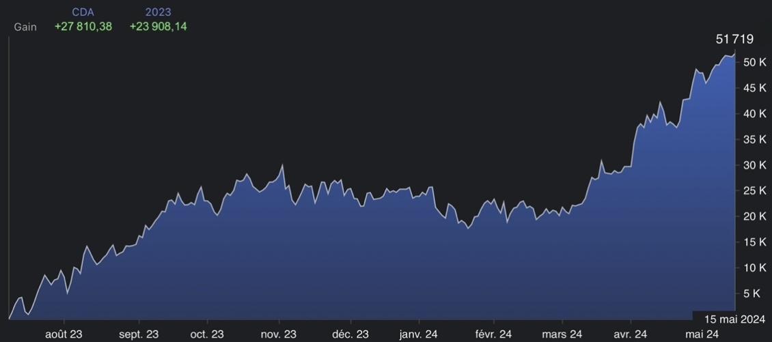Click the nov. 23 axis label
The width and height of the screenshot is (772, 342).
coord(279,334)
